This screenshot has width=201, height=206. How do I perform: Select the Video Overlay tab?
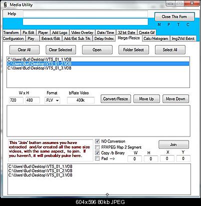(82, 32)
